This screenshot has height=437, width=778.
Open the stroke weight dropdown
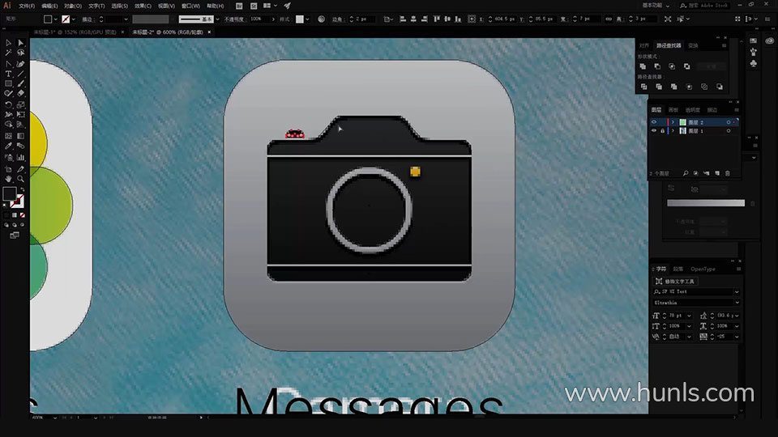pyautogui.click(x=126, y=19)
